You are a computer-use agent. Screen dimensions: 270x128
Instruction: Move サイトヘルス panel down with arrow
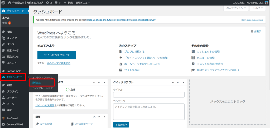tap(99, 82)
